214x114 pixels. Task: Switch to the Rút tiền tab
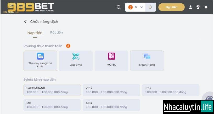coord(56,32)
